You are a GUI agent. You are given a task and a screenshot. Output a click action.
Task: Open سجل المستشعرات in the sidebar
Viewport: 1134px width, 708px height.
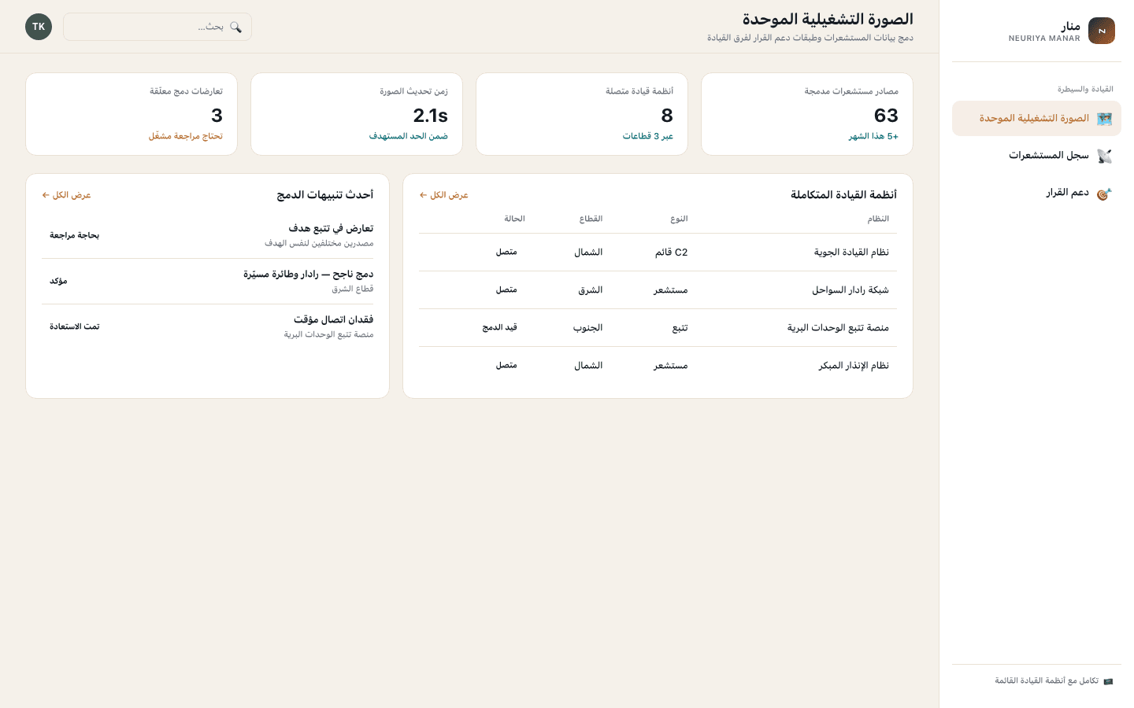pyautogui.click(x=1036, y=156)
